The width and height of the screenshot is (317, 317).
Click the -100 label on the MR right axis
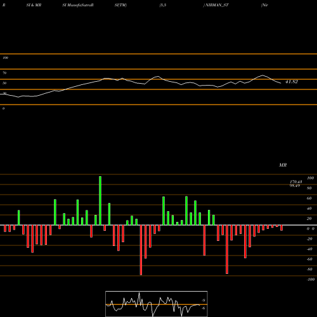point(311,280)
